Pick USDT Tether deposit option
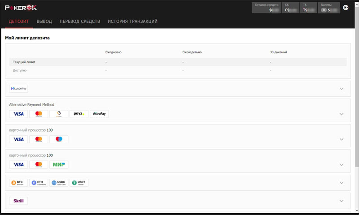The height and width of the screenshot is (215, 359). (79, 183)
